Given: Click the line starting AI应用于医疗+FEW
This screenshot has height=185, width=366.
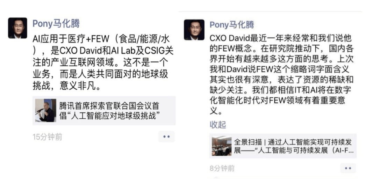Looking at the screenshot, I should 101,39.
